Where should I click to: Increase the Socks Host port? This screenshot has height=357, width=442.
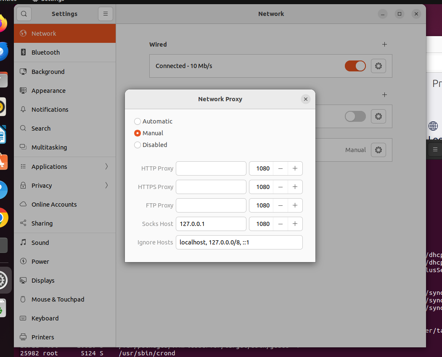(295, 224)
